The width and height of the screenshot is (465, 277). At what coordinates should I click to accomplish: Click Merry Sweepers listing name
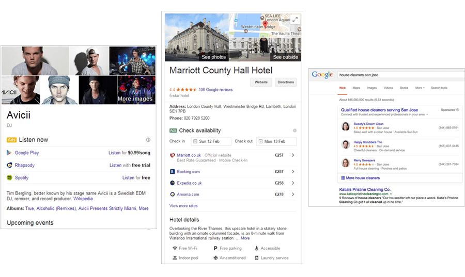click(364, 160)
